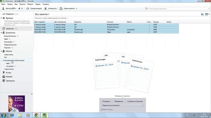Collapse the Метки section

click(x=1, y=51)
